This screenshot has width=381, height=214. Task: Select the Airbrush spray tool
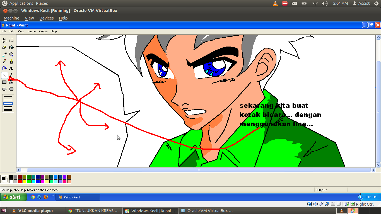(x=4, y=68)
